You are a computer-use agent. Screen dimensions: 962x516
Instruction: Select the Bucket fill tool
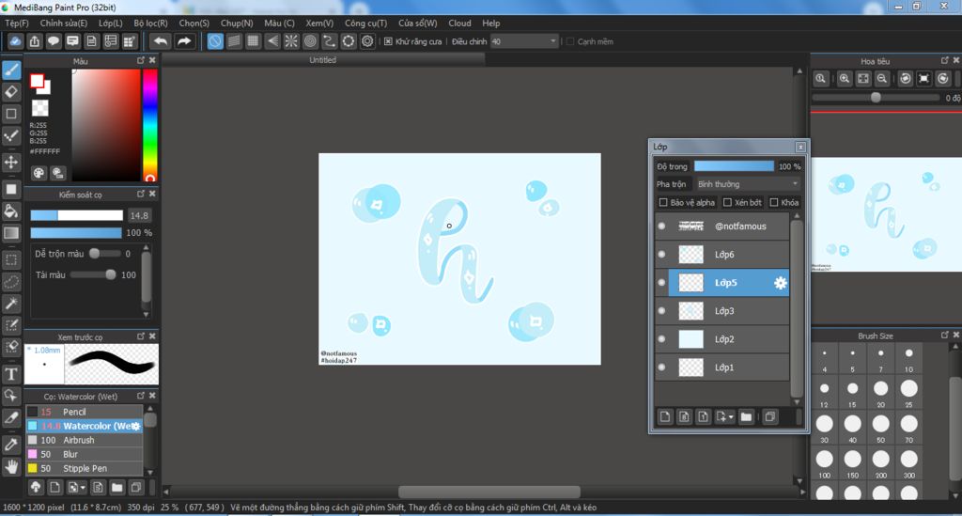click(x=11, y=211)
